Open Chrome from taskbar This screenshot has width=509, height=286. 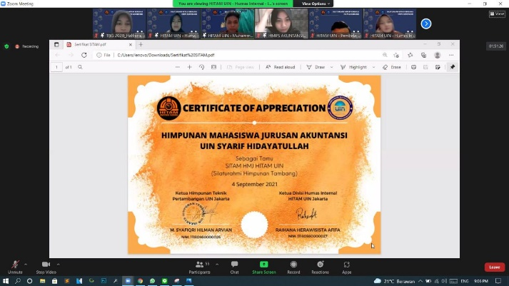click(140, 281)
